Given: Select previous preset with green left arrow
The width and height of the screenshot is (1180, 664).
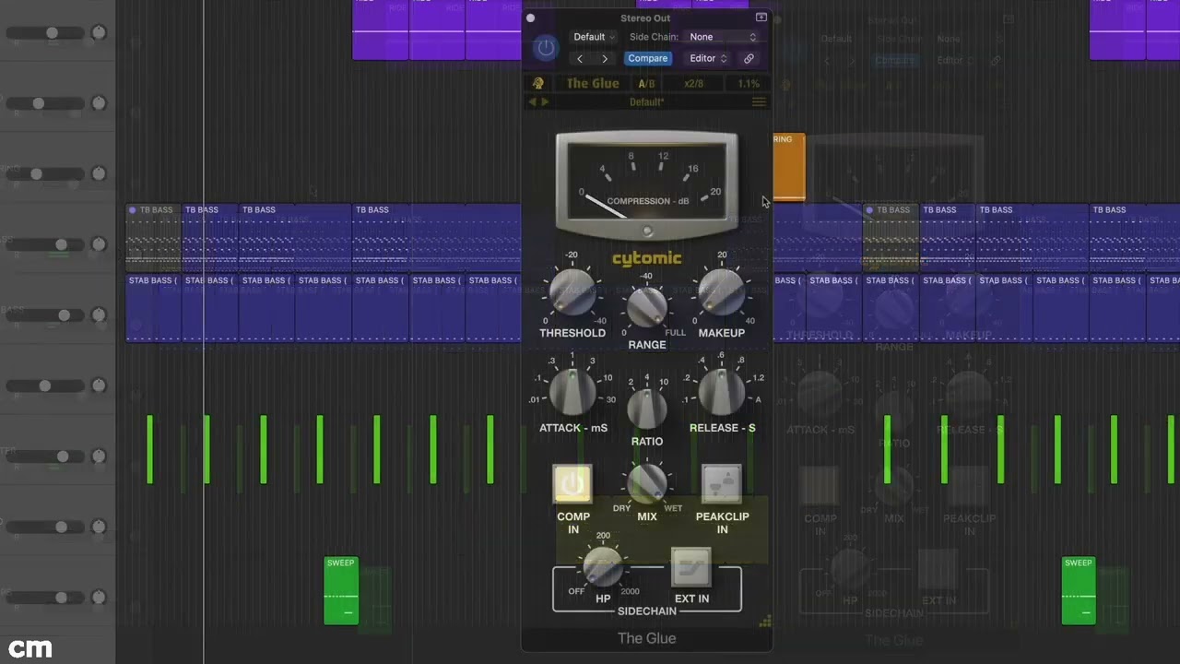Looking at the screenshot, I should [532, 101].
